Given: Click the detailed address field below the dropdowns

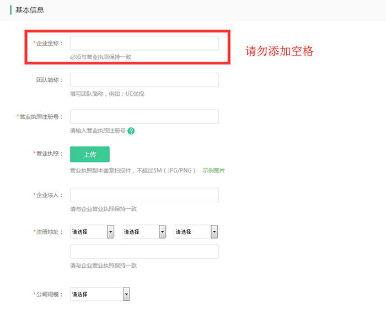Looking at the screenshot, I should click(144, 251).
